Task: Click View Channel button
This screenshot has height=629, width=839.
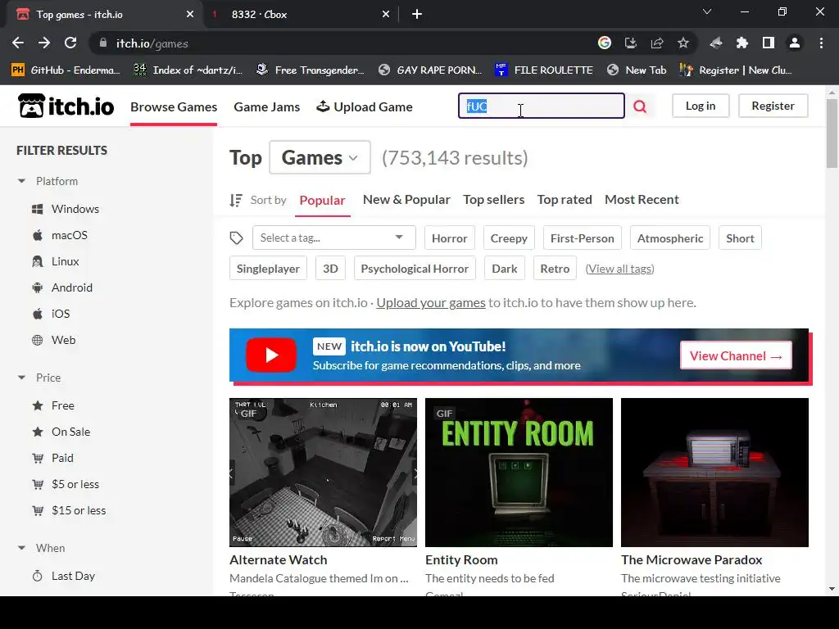Action: pos(736,355)
